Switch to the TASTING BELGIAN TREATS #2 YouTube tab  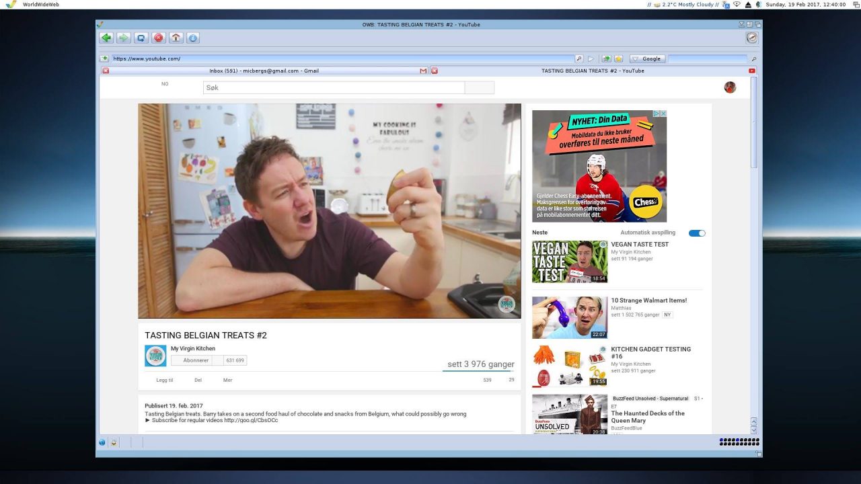pos(593,71)
